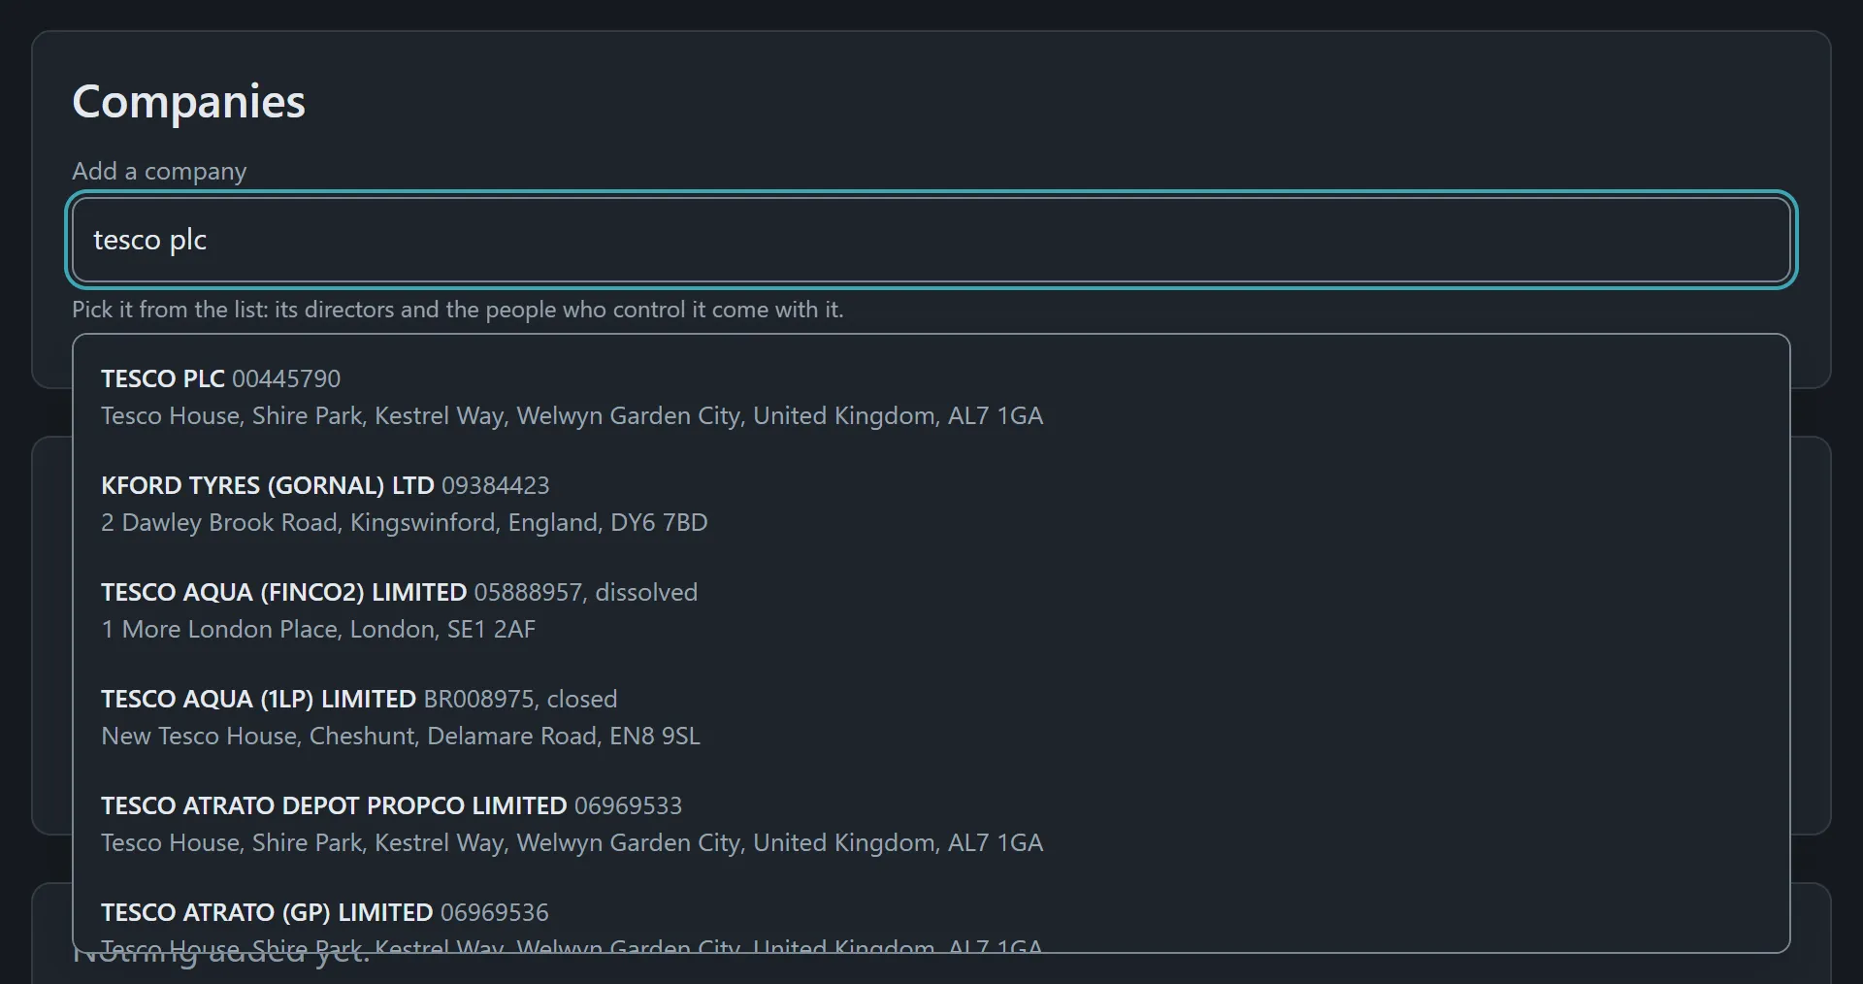Image resolution: width=1863 pixels, height=984 pixels.
Task: Pick TESCO AQUA (FINCO2) LIMITED dissolved entry
Action: (931, 610)
